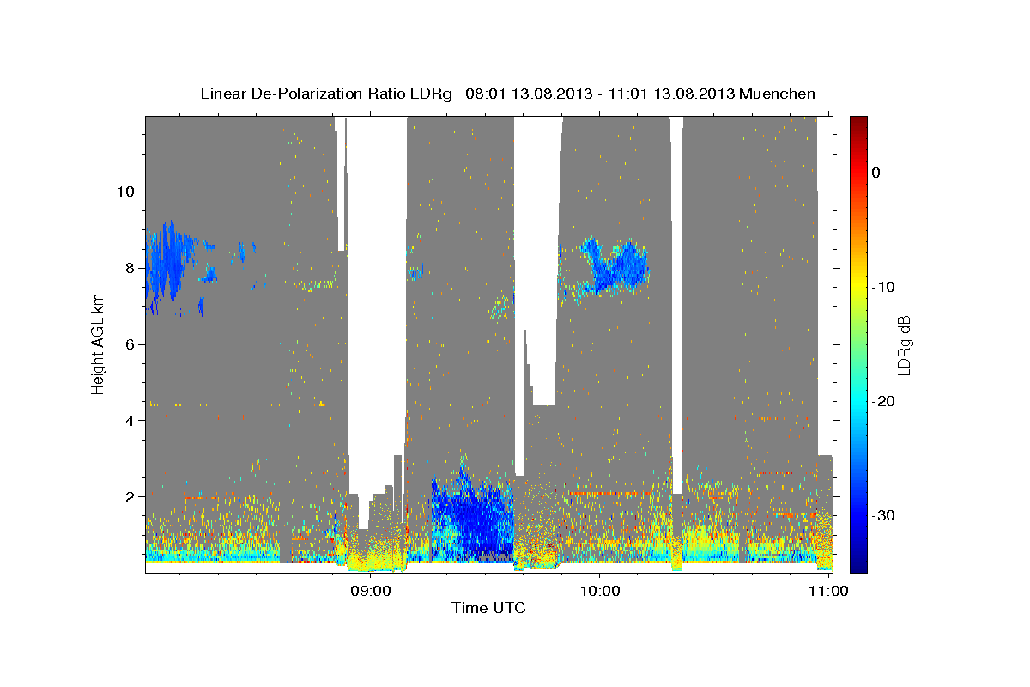Viewport: 1030px width, 687px height.
Task: Click the "LDRg dB" colorbar label
Action: pyautogui.click(x=903, y=345)
